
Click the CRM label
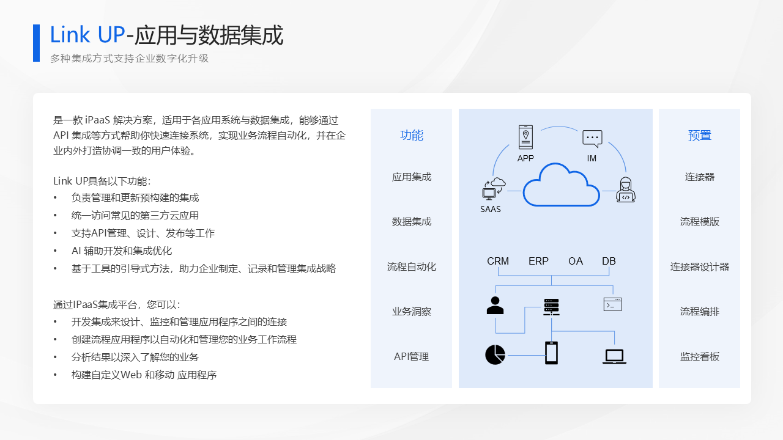click(x=498, y=261)
